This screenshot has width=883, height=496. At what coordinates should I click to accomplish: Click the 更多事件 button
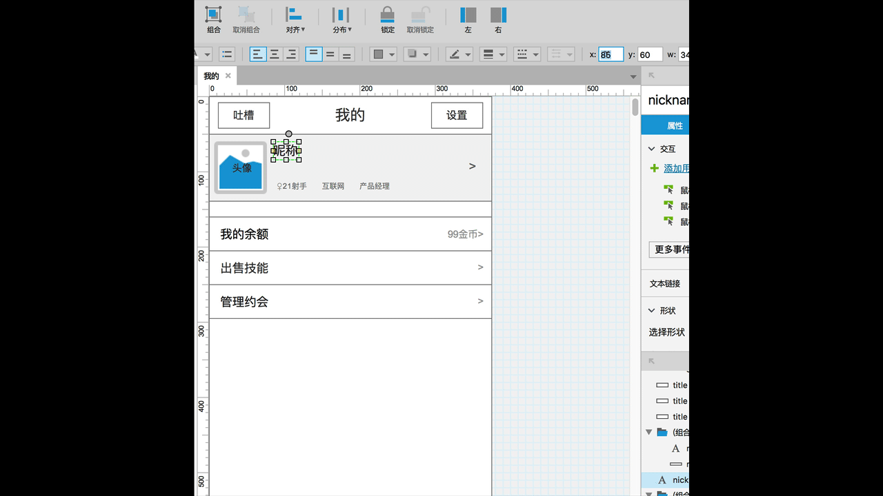(671, 249)
